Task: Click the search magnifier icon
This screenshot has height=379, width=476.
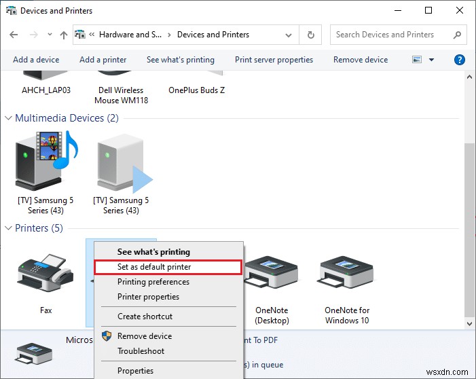Action: [457, 35]
